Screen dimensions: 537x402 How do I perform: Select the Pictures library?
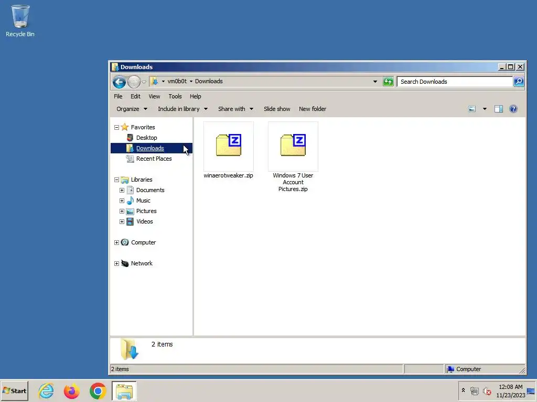click(x=146, y=211)
